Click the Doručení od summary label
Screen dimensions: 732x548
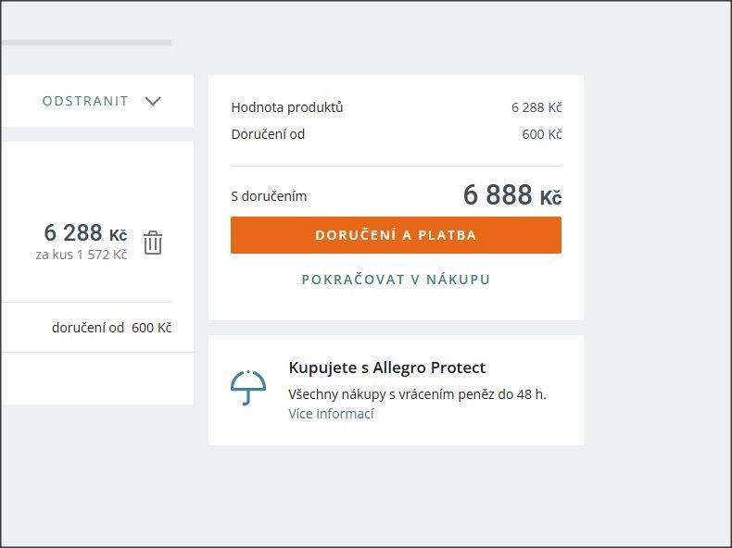point(268,134)
